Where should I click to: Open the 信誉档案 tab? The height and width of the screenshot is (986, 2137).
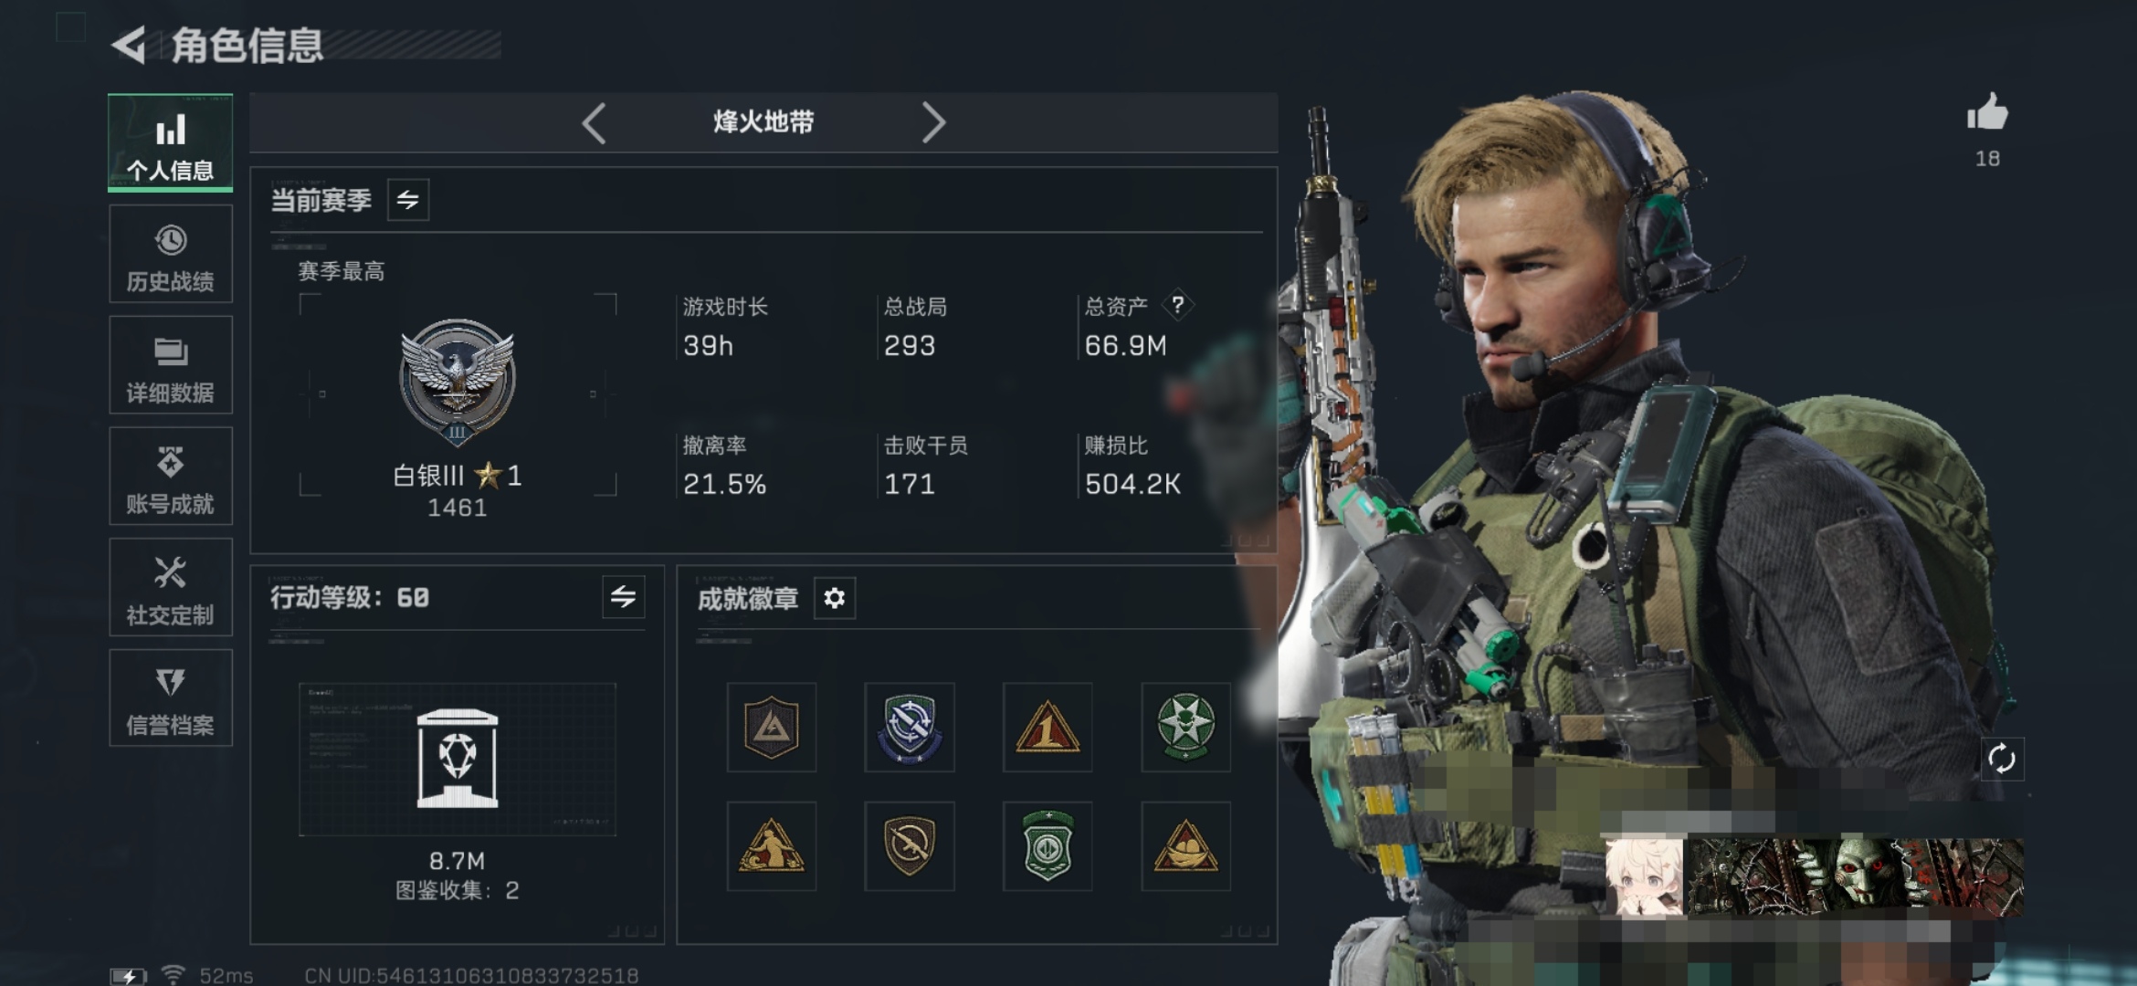tap(171, 698)
